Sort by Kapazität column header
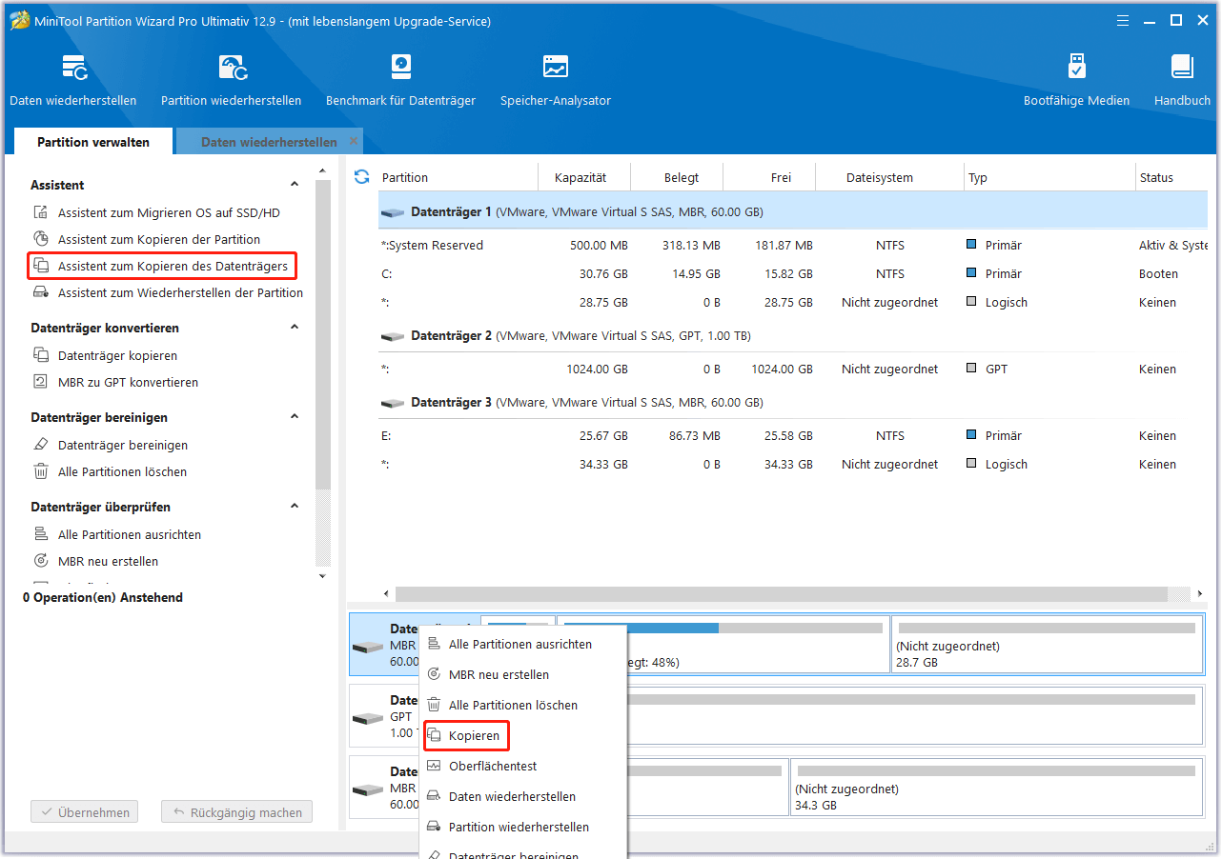This screenshot has width=1222, height=859. pos(584,177)
